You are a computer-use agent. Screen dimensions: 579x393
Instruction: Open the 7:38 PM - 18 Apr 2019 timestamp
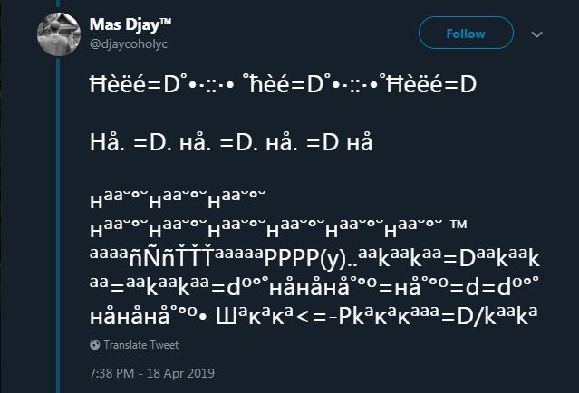point(152,373)
